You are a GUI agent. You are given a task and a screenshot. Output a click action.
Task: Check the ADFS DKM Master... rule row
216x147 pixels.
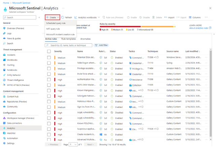(x=49, y=85)
